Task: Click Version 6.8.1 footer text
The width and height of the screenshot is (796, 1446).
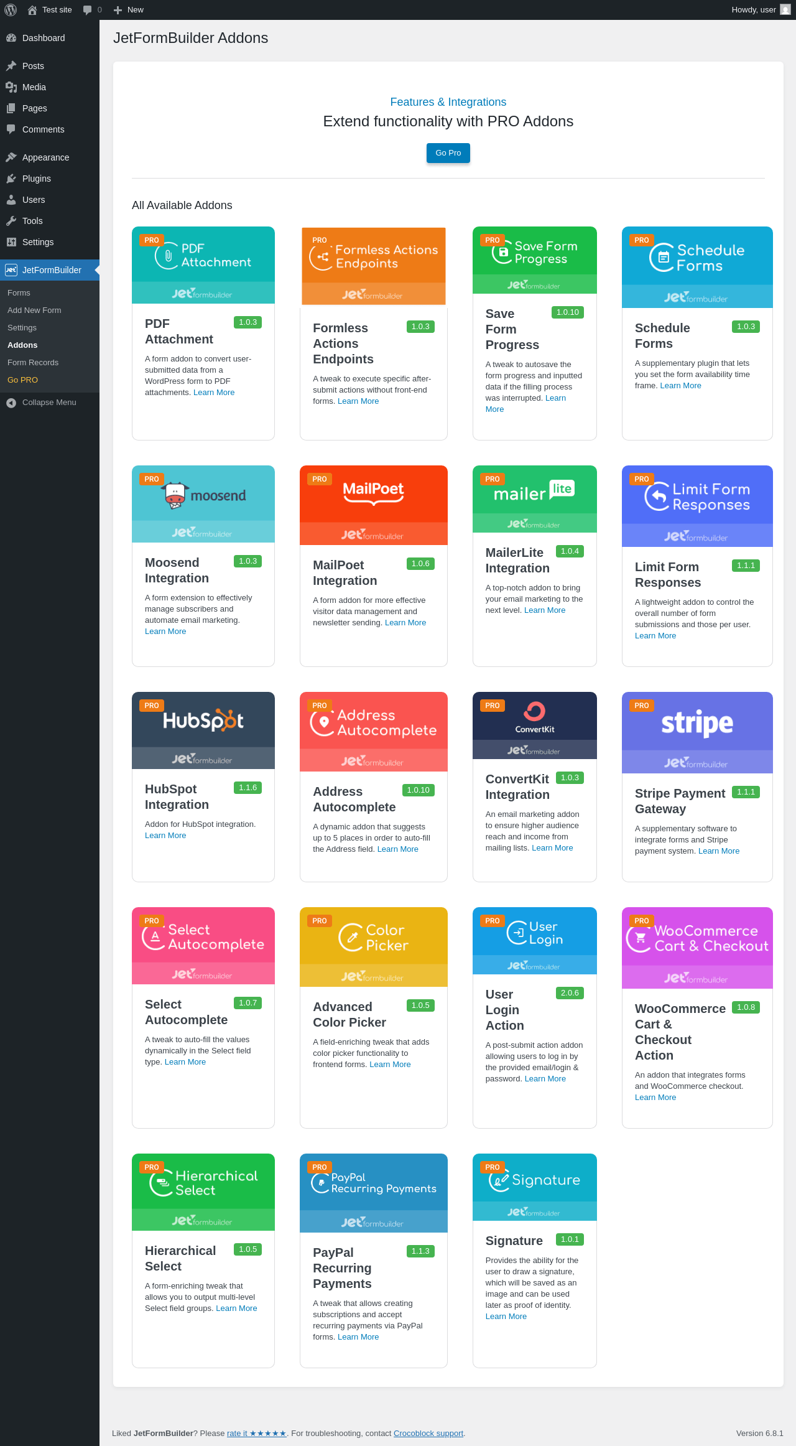Action: click(x=760, y=1434)
